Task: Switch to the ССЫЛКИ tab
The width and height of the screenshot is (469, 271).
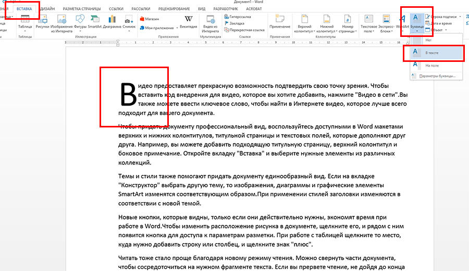Action: pos(116,9)
